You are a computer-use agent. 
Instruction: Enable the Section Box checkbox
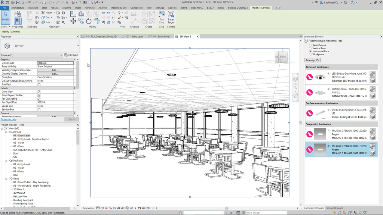coord(39,110)
